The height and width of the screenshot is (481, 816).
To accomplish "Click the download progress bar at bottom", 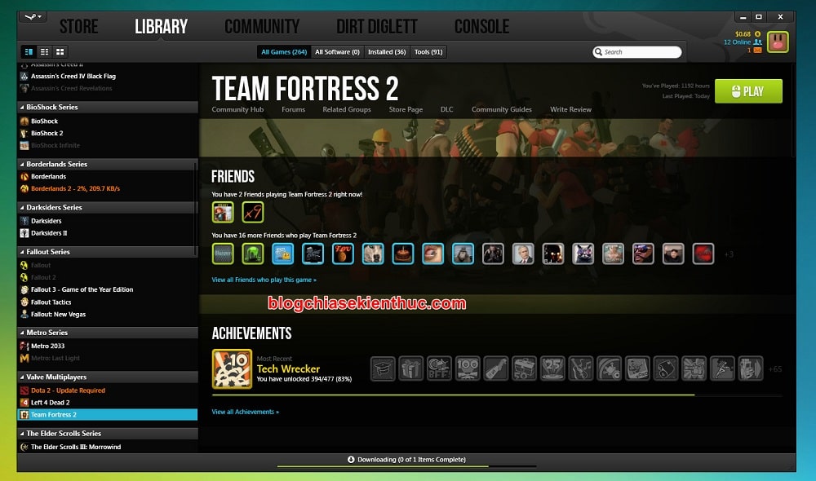I will (x=407, y=466).
